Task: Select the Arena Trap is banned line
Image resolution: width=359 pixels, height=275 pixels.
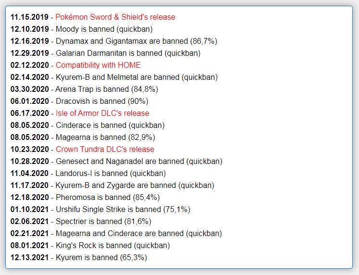Action: click(84, 89)
